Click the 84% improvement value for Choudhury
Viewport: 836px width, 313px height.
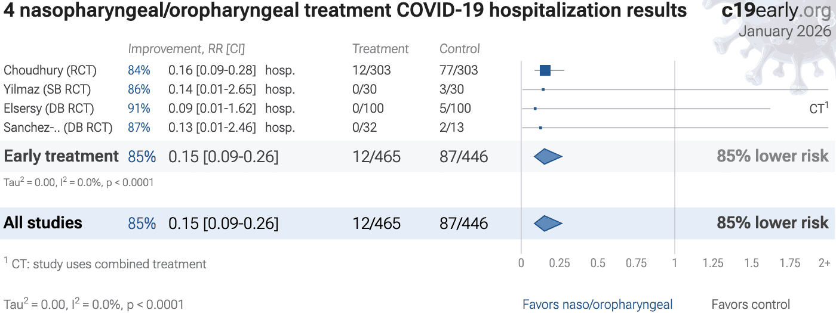point(139,70)
